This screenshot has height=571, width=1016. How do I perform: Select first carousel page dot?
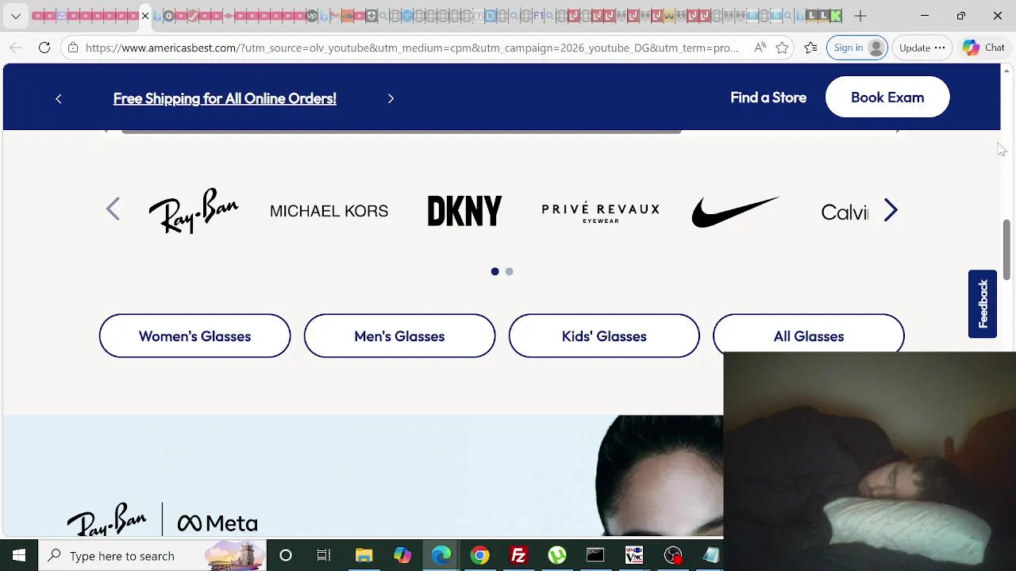click(495, 271)
